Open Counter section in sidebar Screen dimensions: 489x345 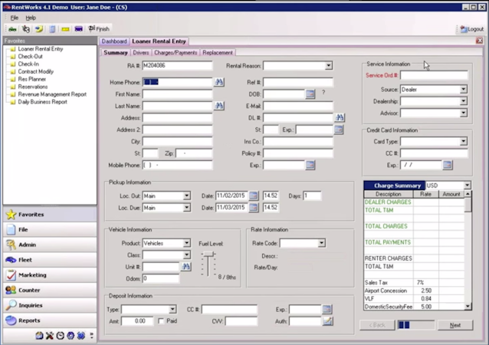[50, 290]
